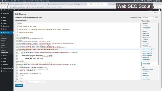This screenshot has width=162, height=91.
Task: Open Chrome Bookmarks menu
Action: [x=30, y=1]
